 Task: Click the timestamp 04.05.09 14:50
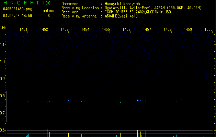pos(18,16)
